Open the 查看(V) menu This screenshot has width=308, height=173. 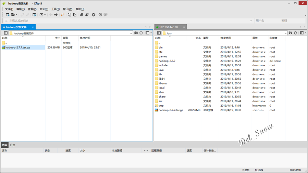(32, 9)
